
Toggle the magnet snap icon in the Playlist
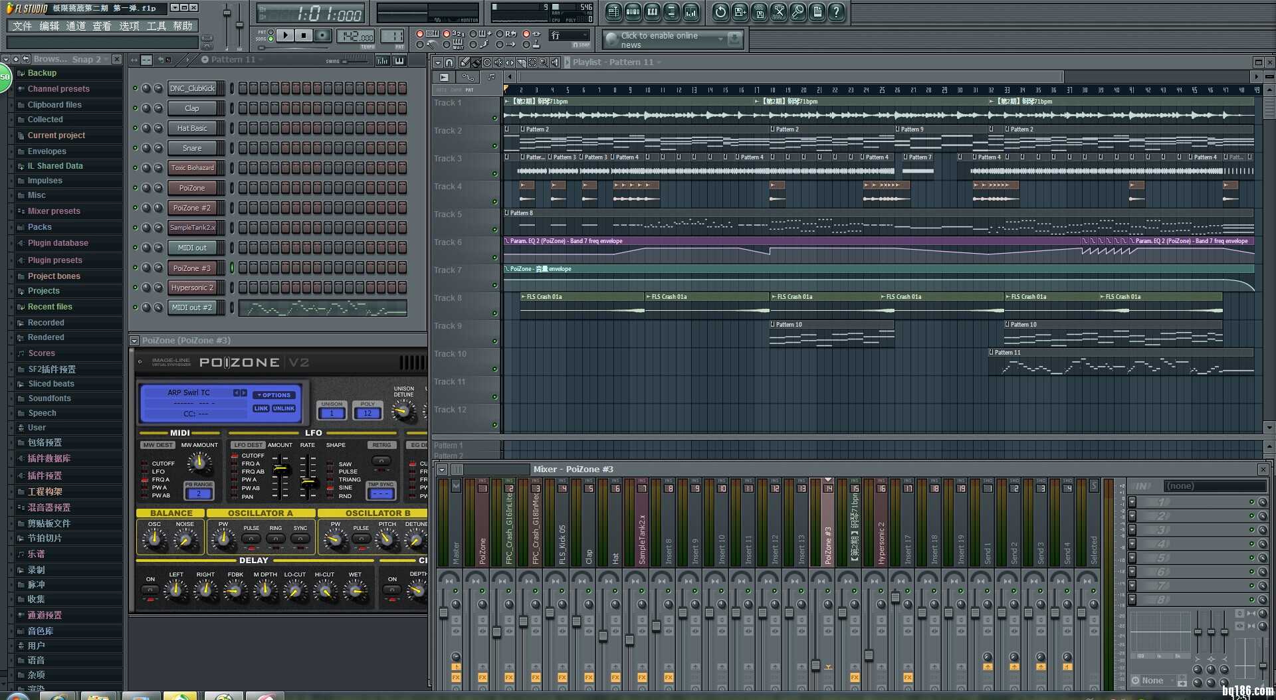pyautogui.click(x=449, y=62)
